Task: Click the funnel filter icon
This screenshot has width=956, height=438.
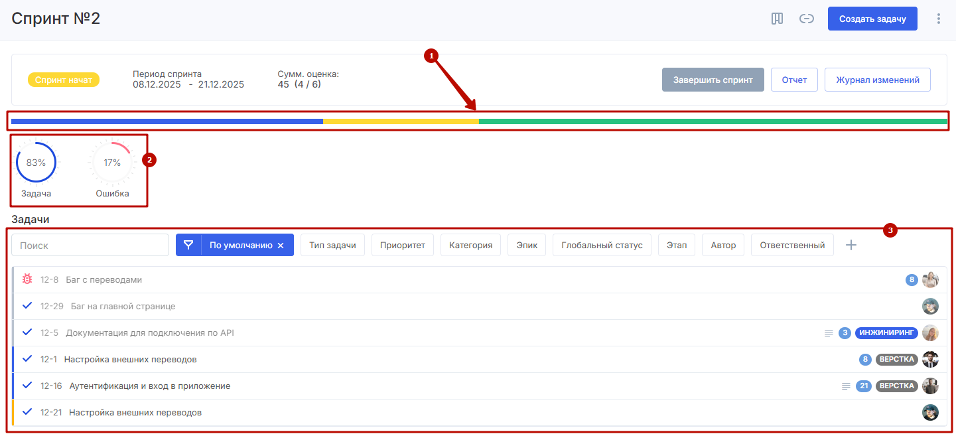Action: click(188, 245)
